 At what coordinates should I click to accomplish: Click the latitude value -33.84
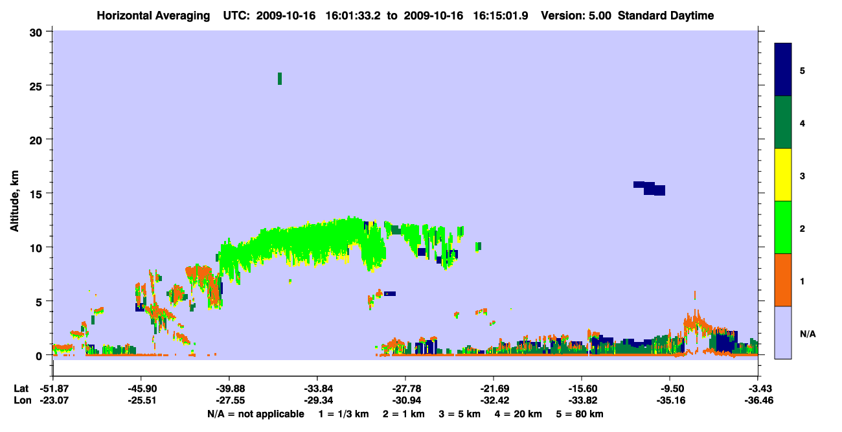(x=317, y=388)
